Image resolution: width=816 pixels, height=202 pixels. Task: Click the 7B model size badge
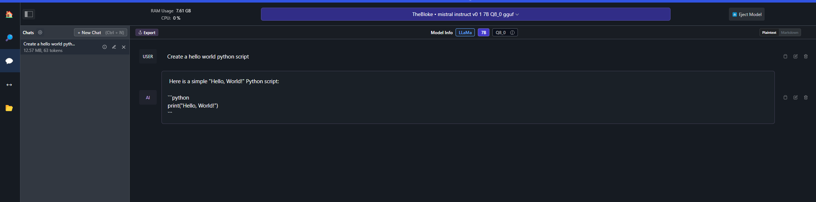click(x=484, y=32)
